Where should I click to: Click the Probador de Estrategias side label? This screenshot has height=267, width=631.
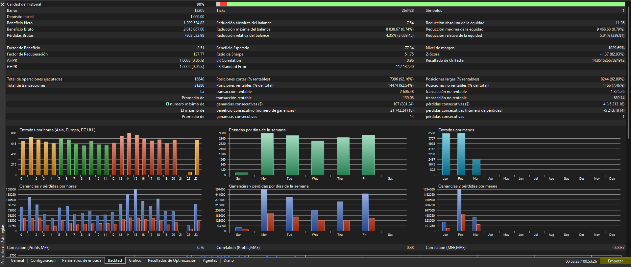click(x=3, y=243)
